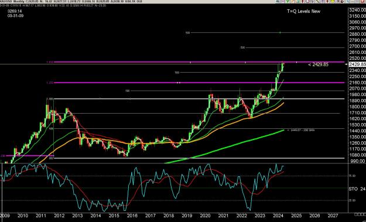Click the 2027 year label on time axis

pyautogui.click(x=333, y=215)
